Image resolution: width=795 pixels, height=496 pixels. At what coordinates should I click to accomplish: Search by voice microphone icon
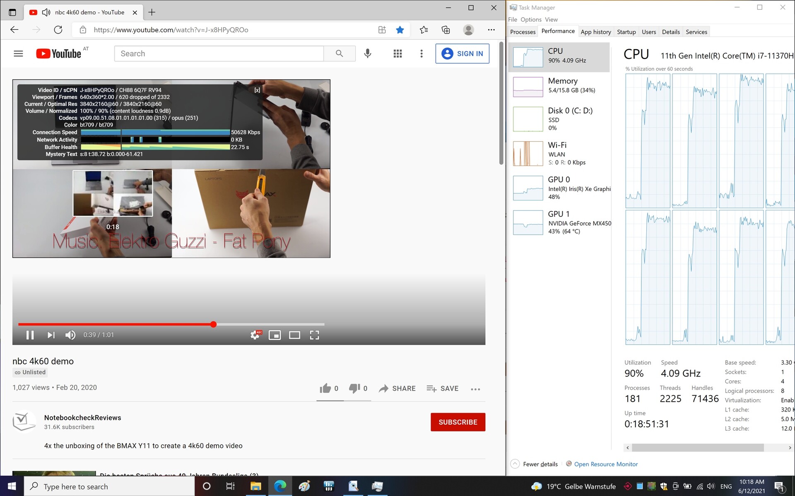367,53
